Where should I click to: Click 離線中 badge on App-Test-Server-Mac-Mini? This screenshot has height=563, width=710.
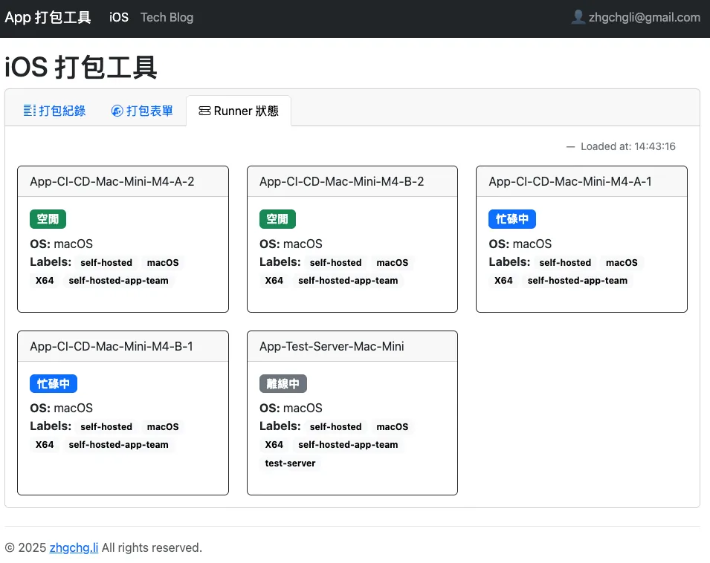tap(283, 383)
